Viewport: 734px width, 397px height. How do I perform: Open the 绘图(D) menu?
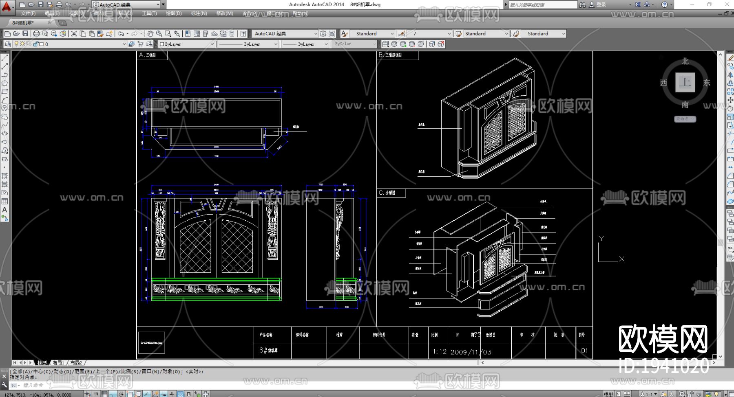coord(174,13)
